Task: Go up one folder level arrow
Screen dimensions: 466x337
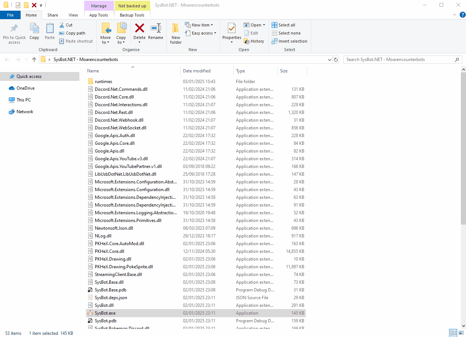Action: (34, 60)
